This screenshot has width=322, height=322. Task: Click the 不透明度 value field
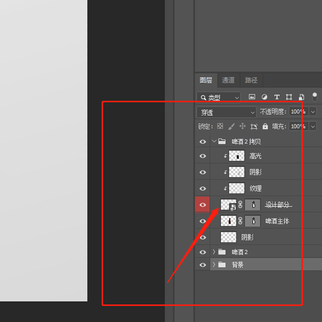(299, 112)
